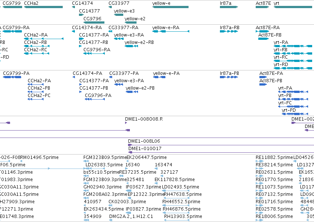The image size is (314, 222).
Task: Click the RH47638.5prime EST label
Action: [183, 194]
